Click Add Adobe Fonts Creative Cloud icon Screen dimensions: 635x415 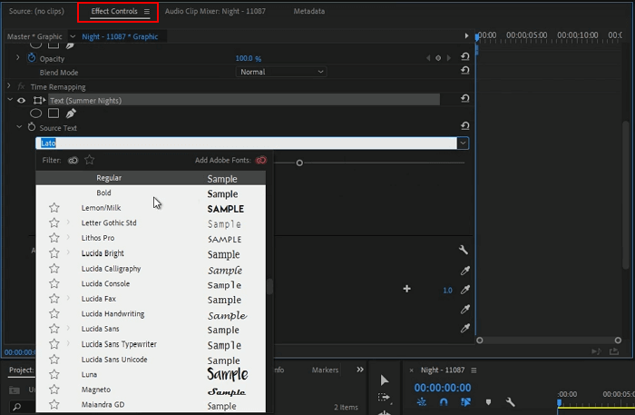pyautogui.click(x=261, y=161)
